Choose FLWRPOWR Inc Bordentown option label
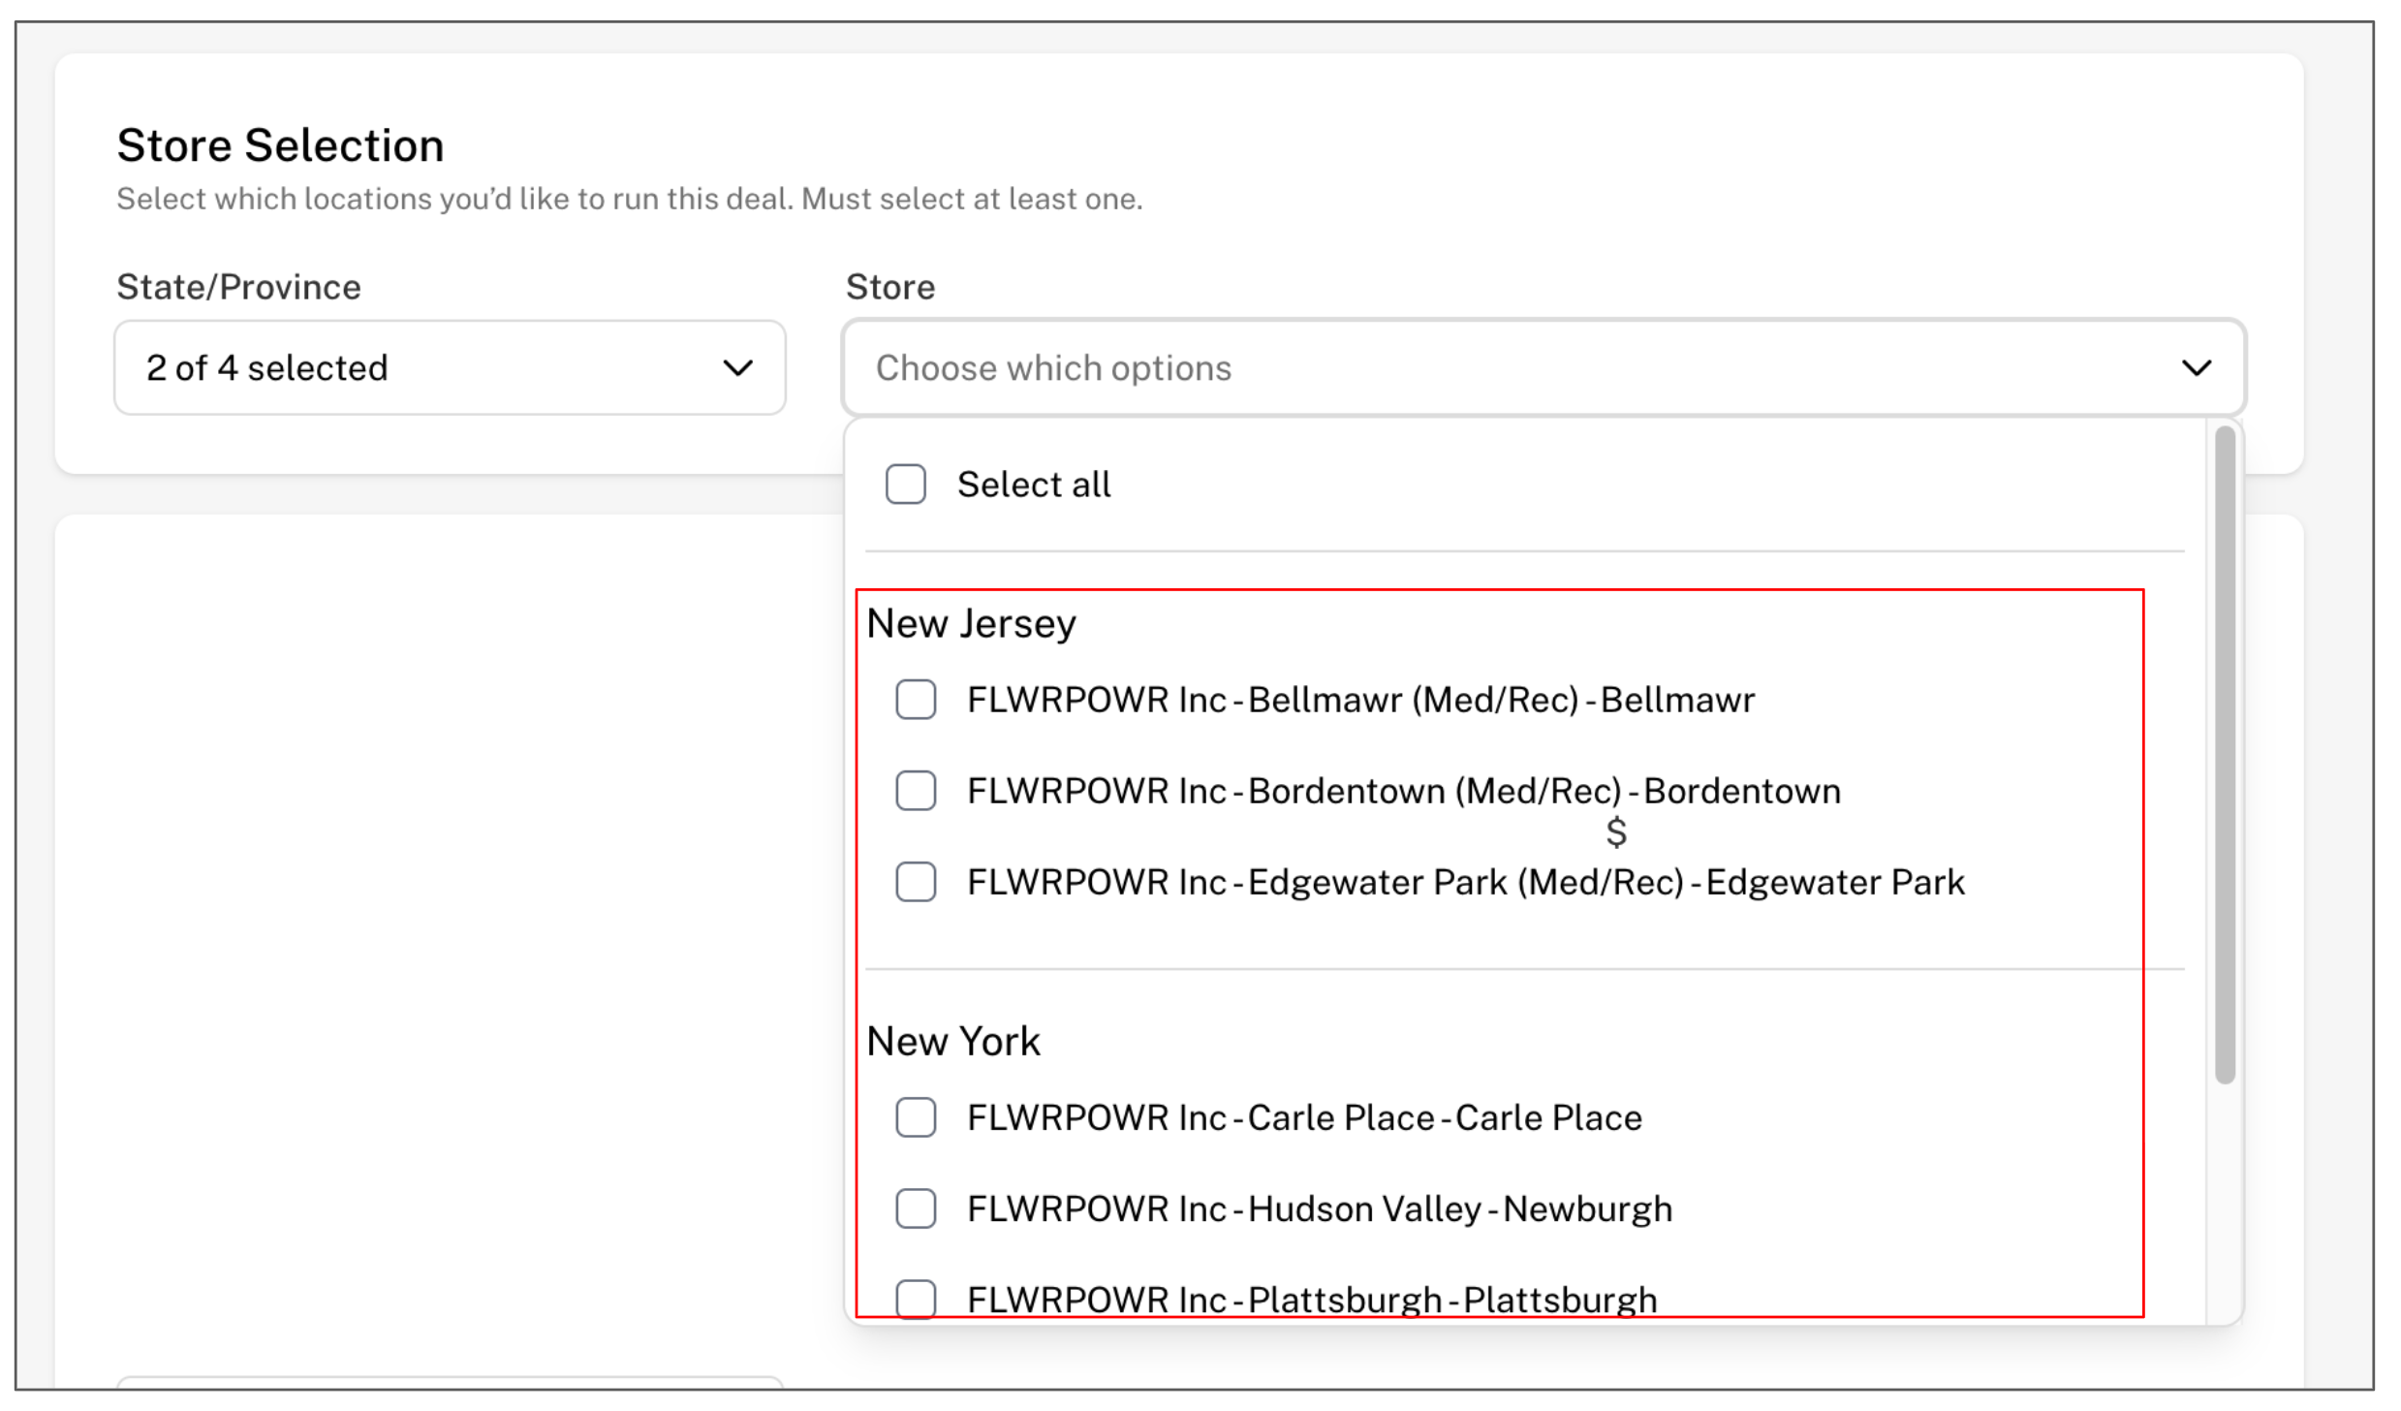The height and width of the screenshot is (1411, 2401). (x=1403, y=790)
